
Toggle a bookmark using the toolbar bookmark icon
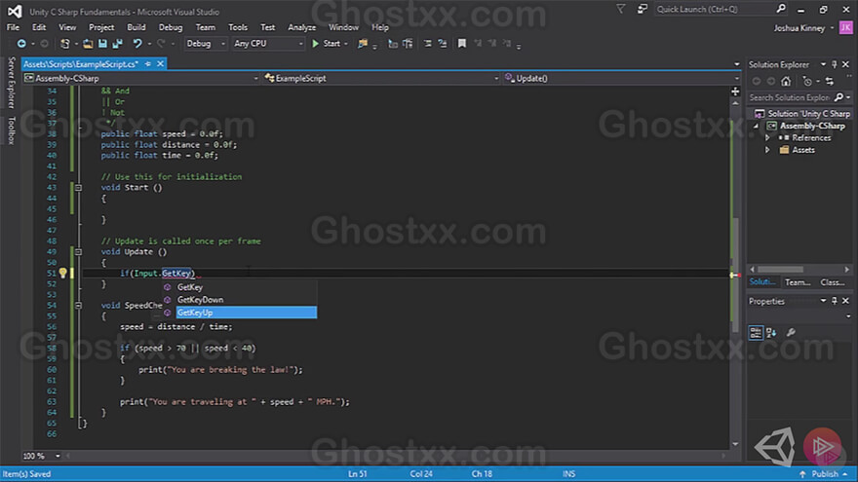pyautogui.click(x=462, y=44)
